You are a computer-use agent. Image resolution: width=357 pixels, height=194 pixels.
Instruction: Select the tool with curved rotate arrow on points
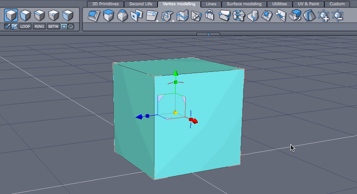(x=210, y=15)
